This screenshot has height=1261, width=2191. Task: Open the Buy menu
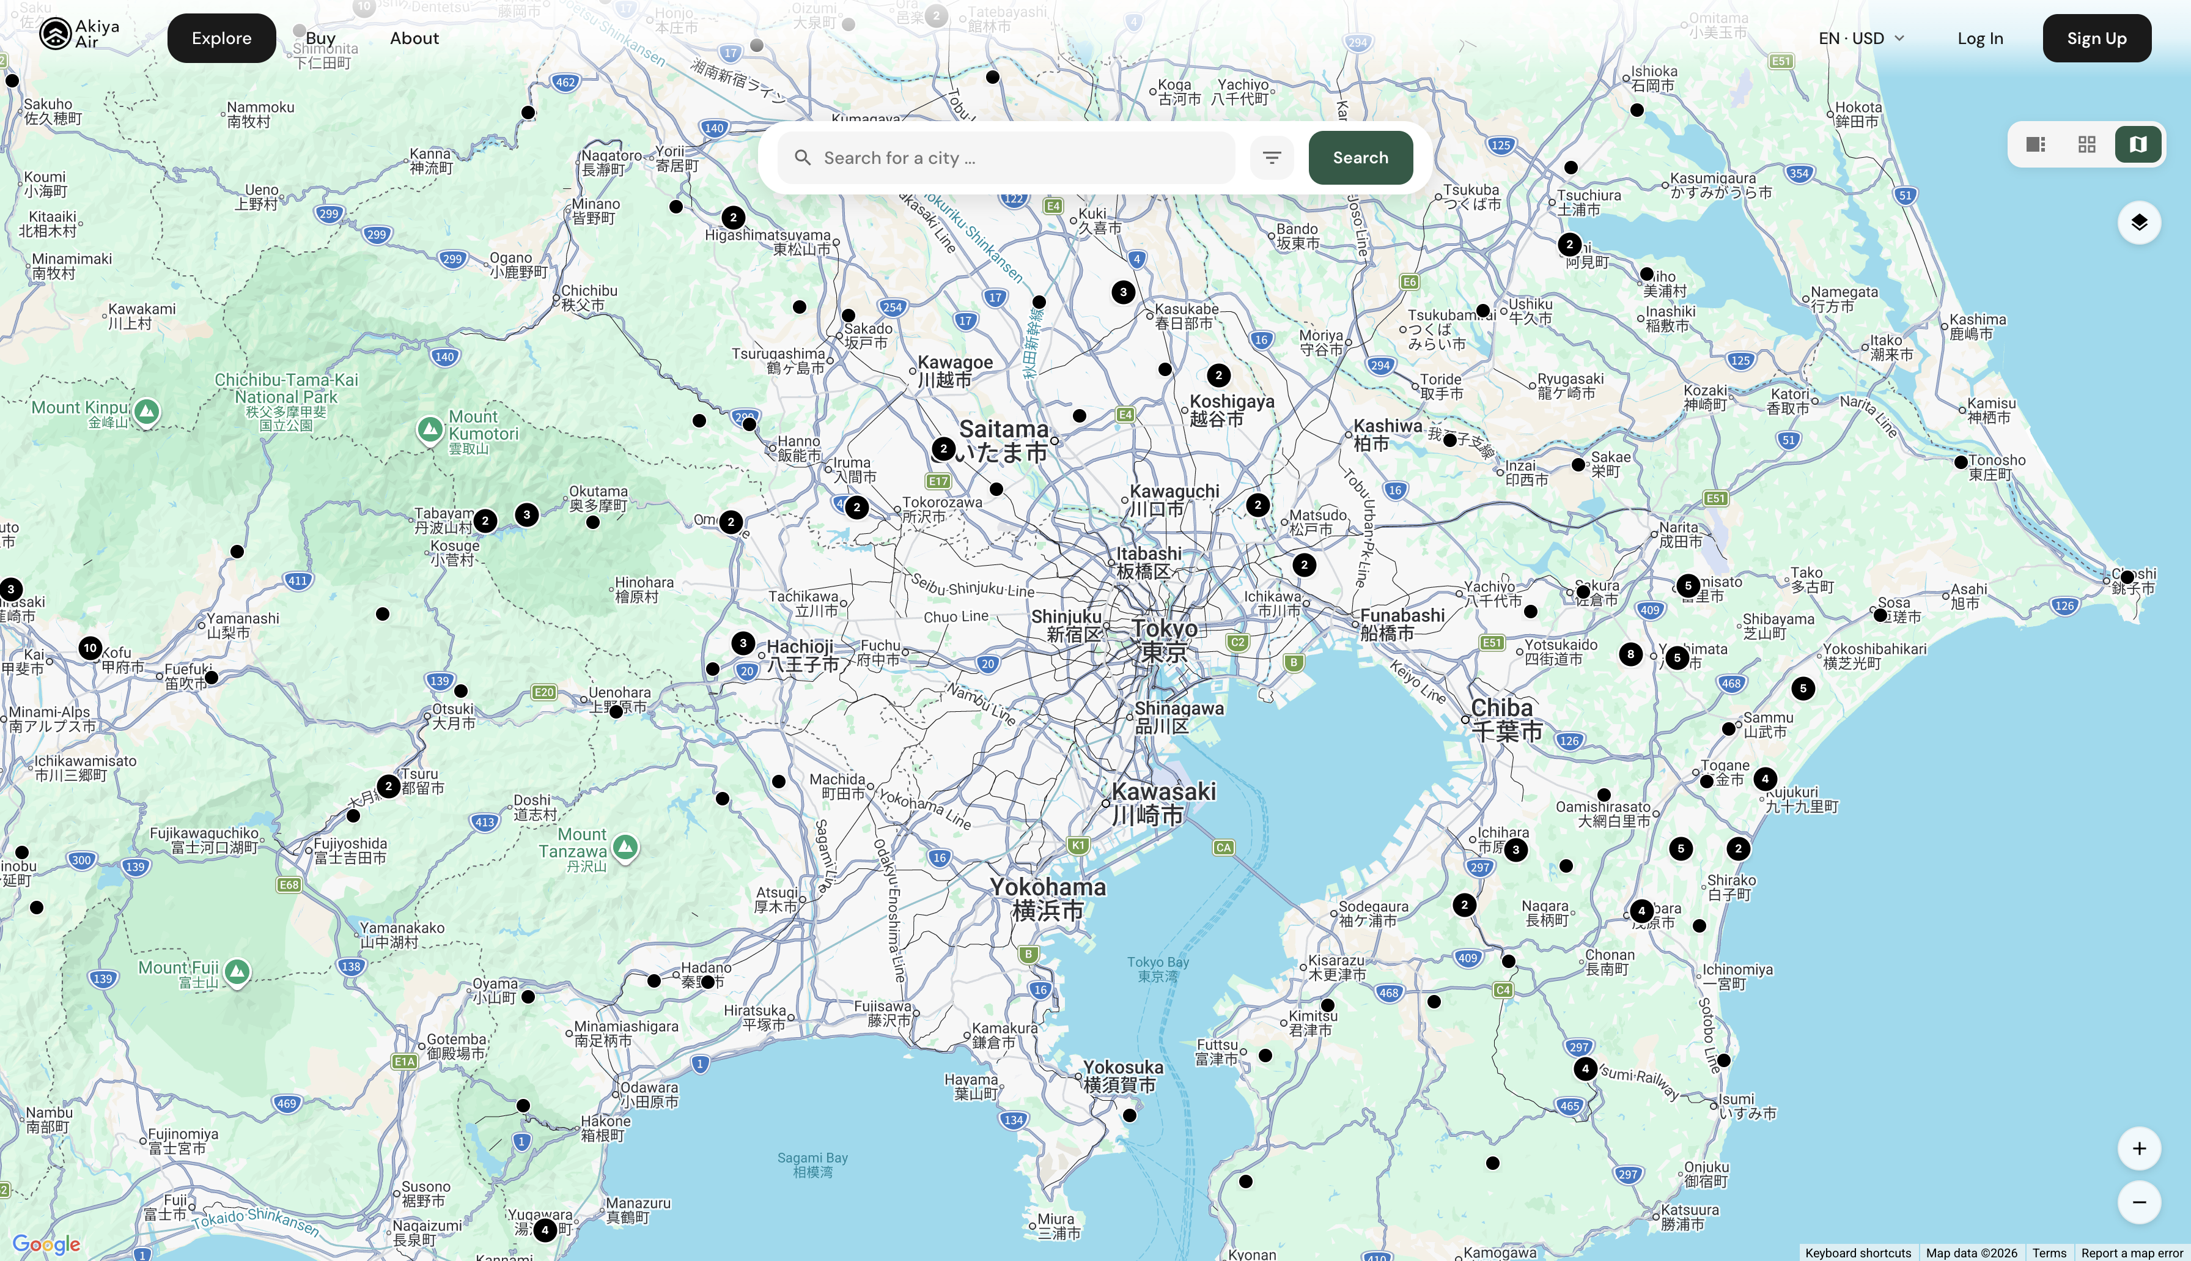320,38
